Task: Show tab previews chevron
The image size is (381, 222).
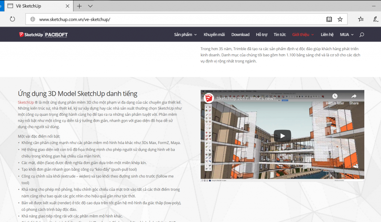Action: 90,6
